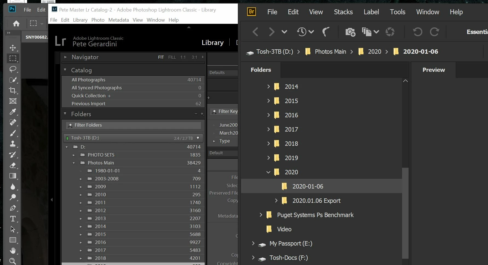
Task: Expand the Puget Systems Ps Benchmark folder
Action: (x=261, y=215)
